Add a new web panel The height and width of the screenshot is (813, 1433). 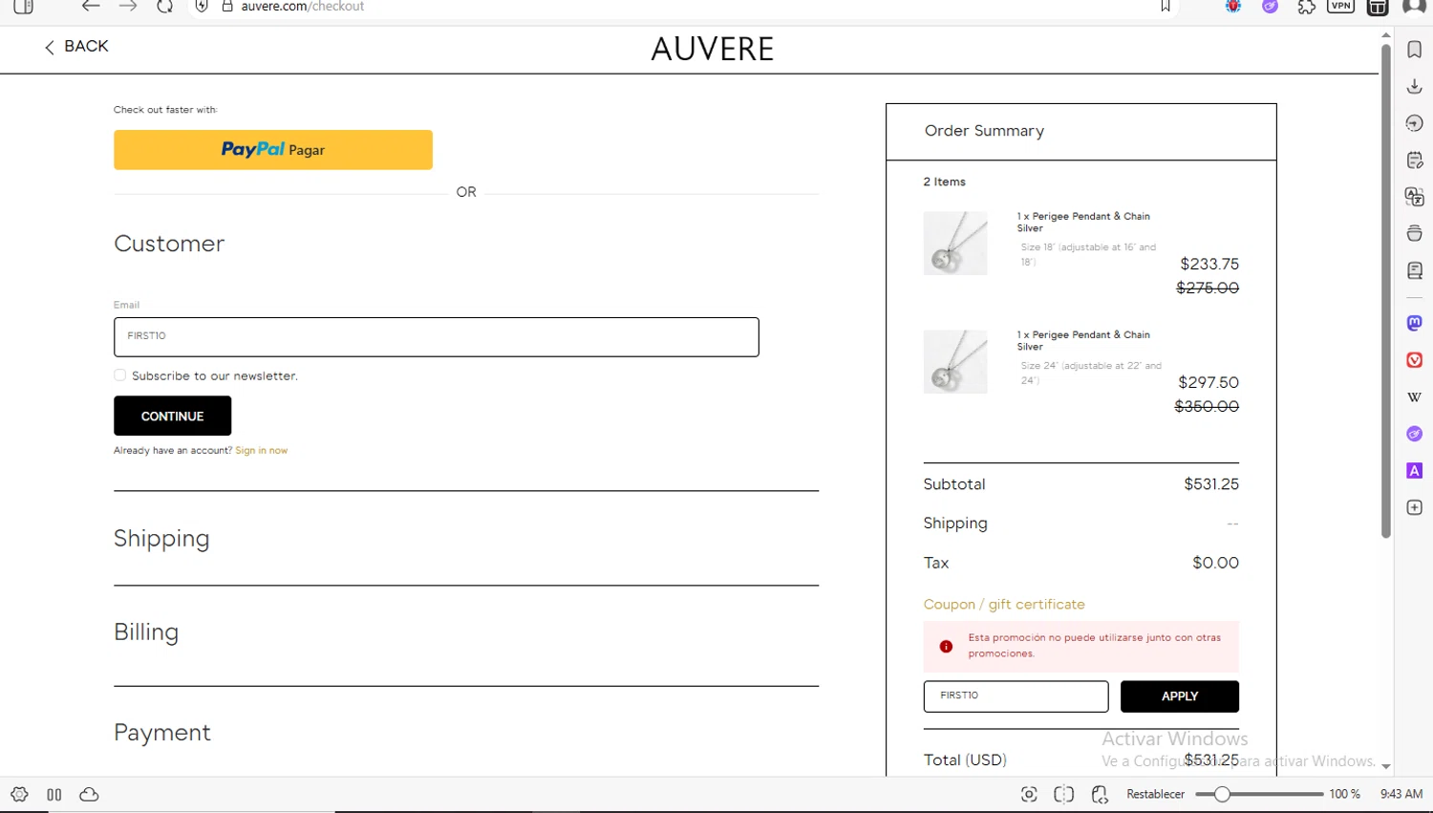pyautogui.click(x=1415, y=507)
